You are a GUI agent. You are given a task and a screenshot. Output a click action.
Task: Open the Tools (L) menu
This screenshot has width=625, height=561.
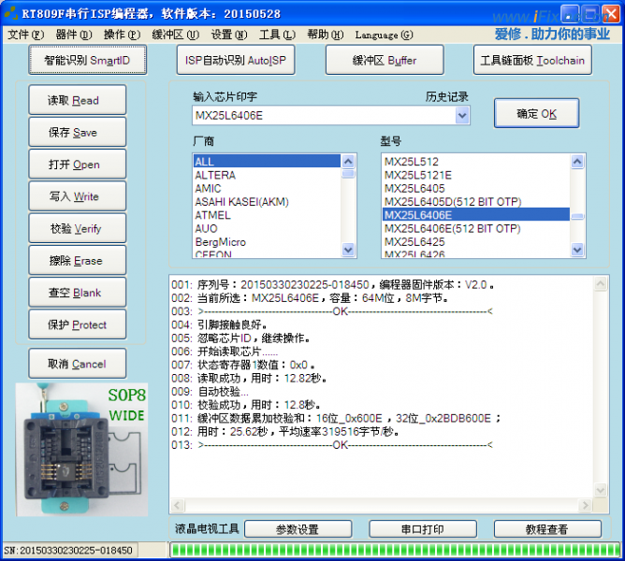click(278, 36)
